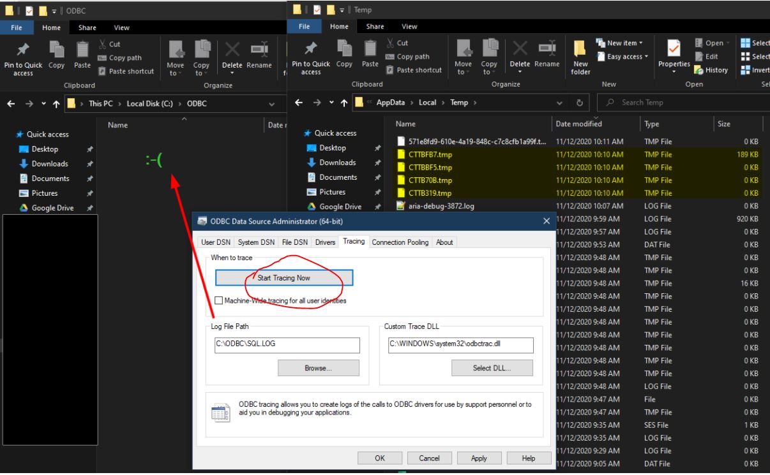Click Apply in ODBC Administrator dialog
The image size is (770, 475).
click(x=479, y=458)
